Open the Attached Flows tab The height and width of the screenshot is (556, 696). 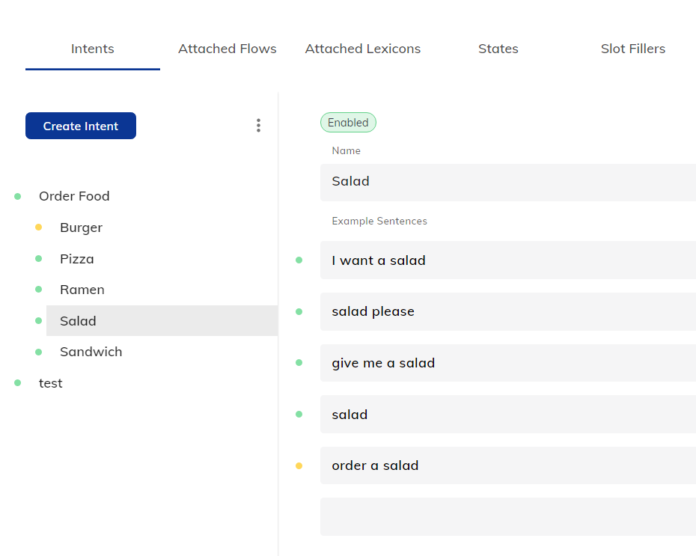tap(228, 49)
